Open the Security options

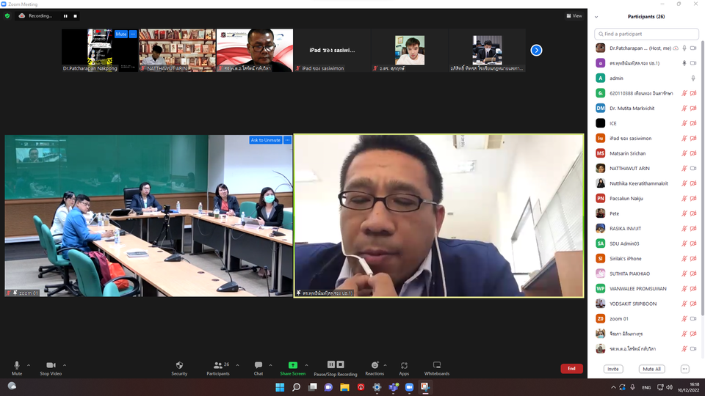click(x=179, y=367)
